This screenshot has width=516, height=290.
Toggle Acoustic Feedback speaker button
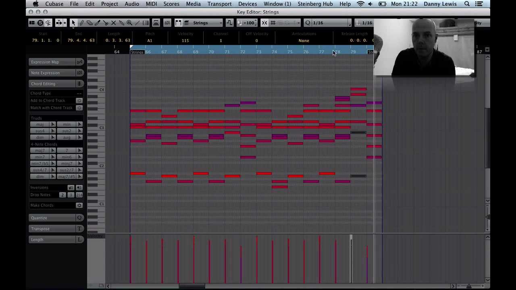pos(48,23)
